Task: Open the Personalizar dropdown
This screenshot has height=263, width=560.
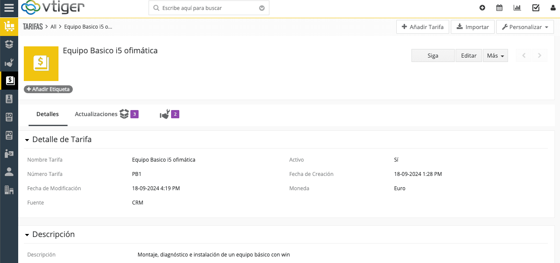Action: pos(525,27)
